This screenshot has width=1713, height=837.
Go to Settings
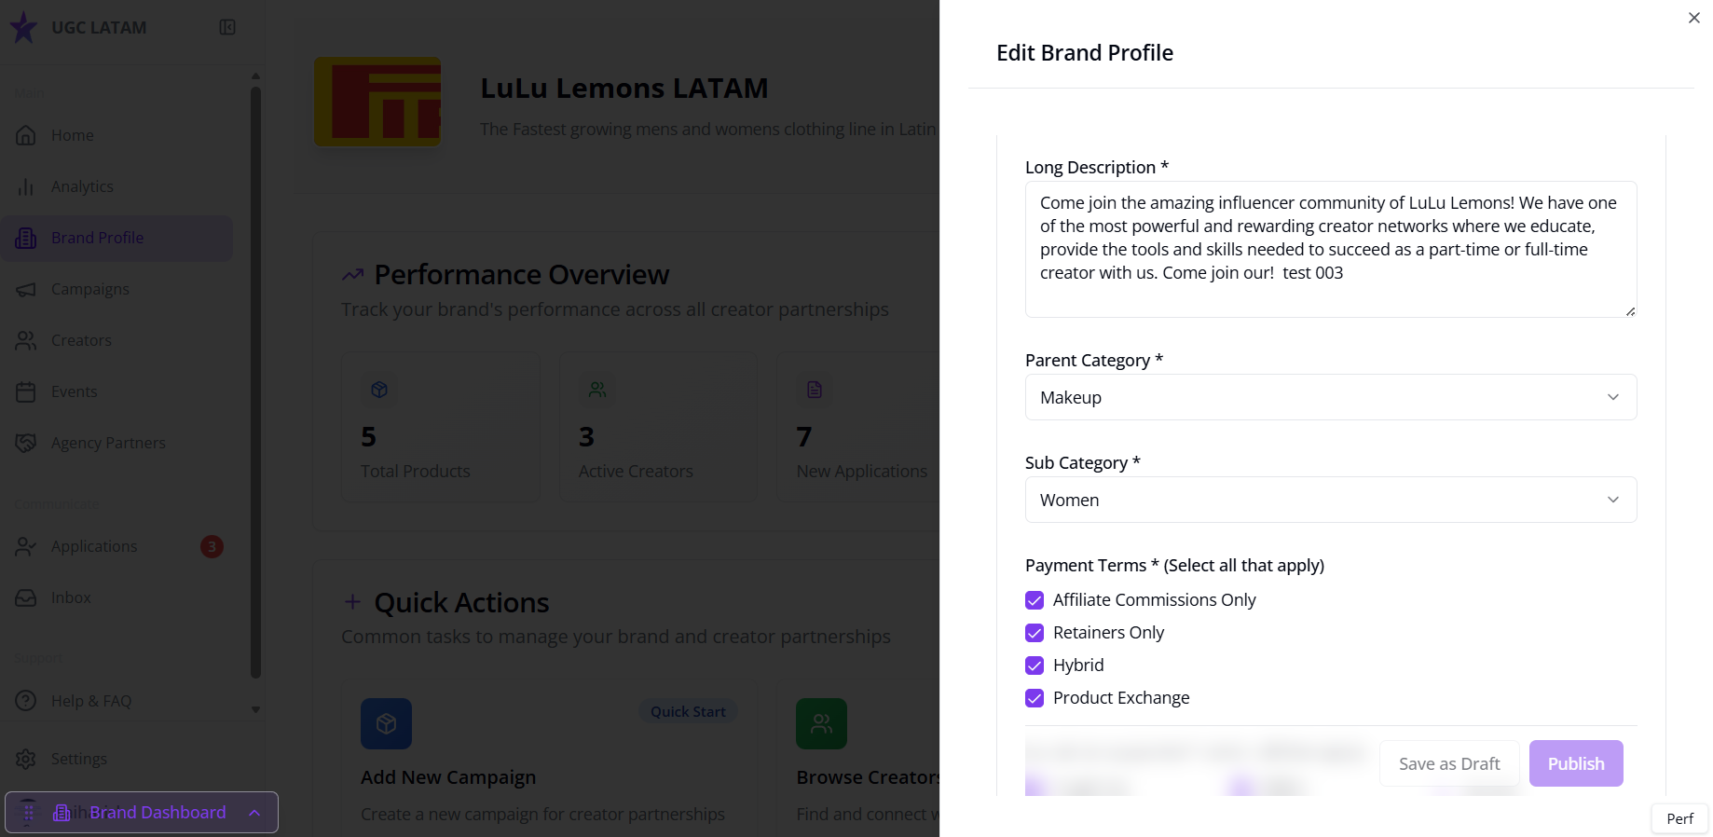pos(116,759)
